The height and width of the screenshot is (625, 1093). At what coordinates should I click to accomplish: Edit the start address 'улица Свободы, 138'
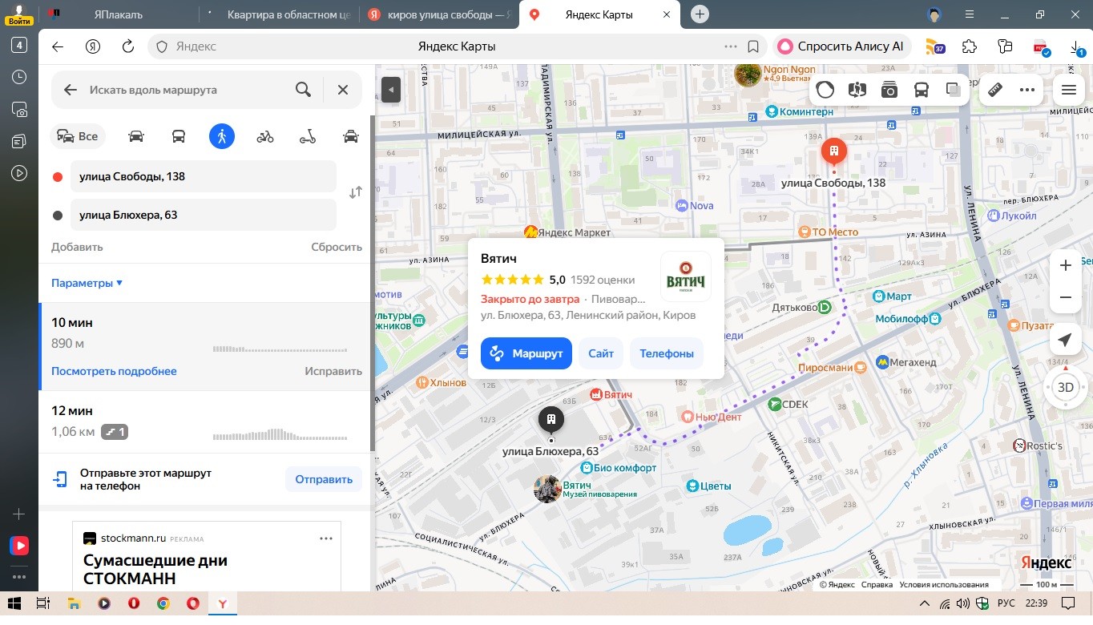pos(204,176)
